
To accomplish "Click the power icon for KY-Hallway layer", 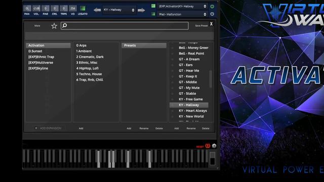I will click(x=212, y=7).
